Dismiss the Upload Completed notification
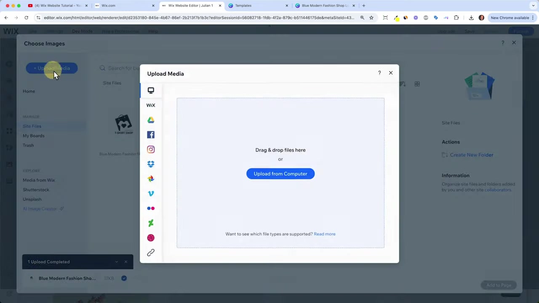 tap(125, 262)
